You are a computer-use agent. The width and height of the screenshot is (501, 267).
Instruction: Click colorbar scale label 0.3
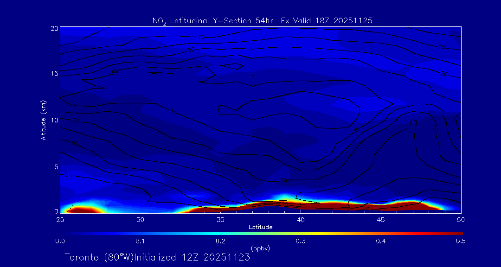300,242
